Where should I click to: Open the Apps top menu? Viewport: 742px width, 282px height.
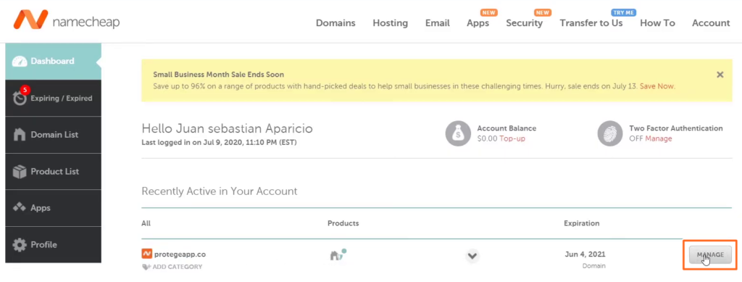478,22
